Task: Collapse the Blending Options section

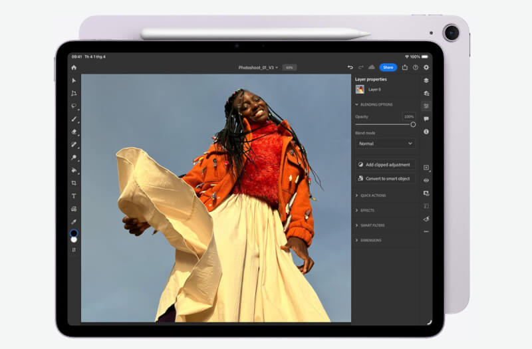Action: 376,104
